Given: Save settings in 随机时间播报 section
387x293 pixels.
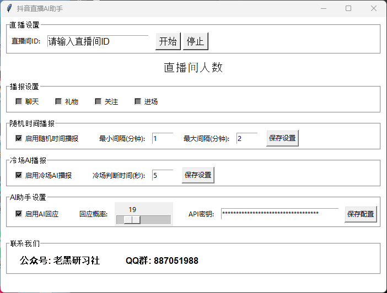Looking at the screenshot, I should point(282,138).
